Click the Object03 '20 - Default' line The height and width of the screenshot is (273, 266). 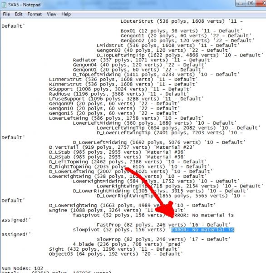pyautogui.click(x=116, y=254)
